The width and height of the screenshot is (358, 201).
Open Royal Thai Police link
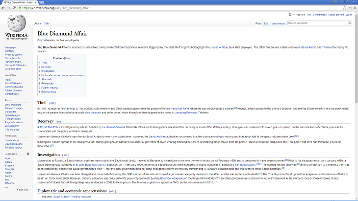coord(50,127)
